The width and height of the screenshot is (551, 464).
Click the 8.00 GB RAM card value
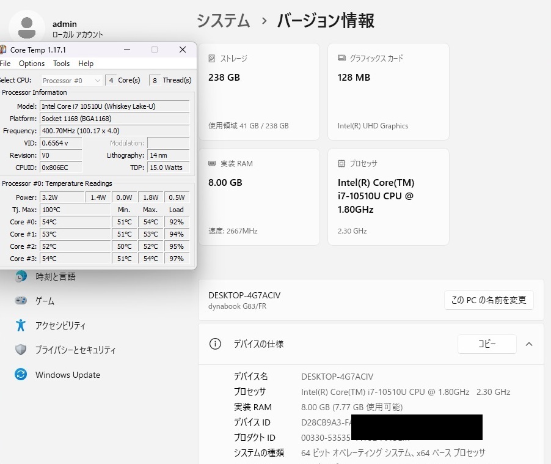click(x=225, y=183)
